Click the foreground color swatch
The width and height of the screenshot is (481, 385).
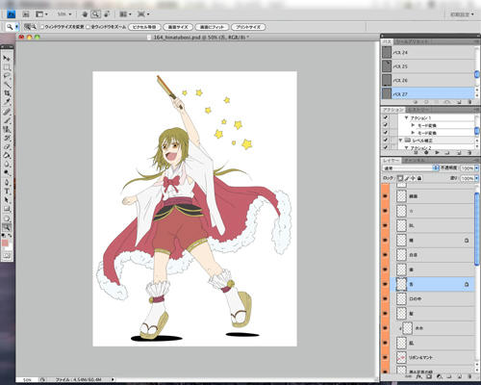[5, 243]
